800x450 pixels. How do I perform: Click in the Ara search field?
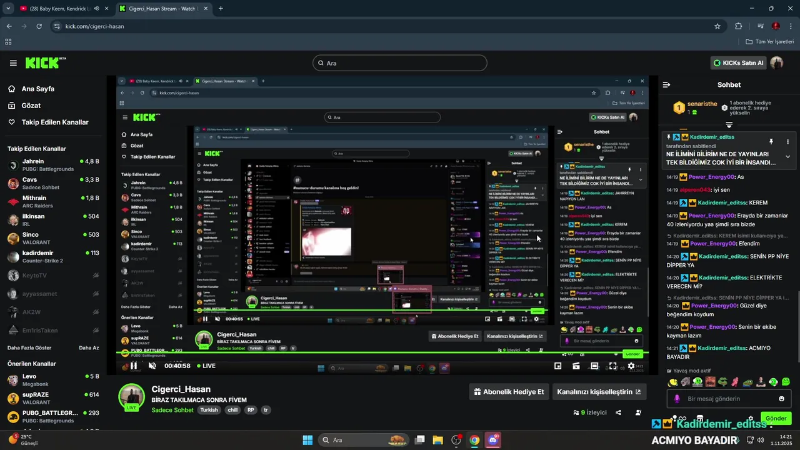point(400,63)
